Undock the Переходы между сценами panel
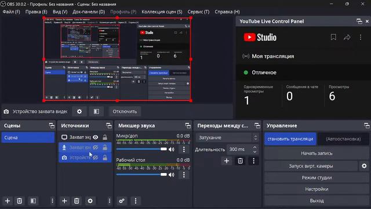Image resolution: width=371 pixels, height=209 pixels. (x=257, y=125)
